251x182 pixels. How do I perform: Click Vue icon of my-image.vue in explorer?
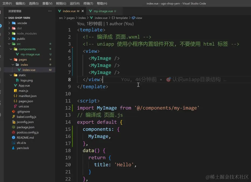17,54
